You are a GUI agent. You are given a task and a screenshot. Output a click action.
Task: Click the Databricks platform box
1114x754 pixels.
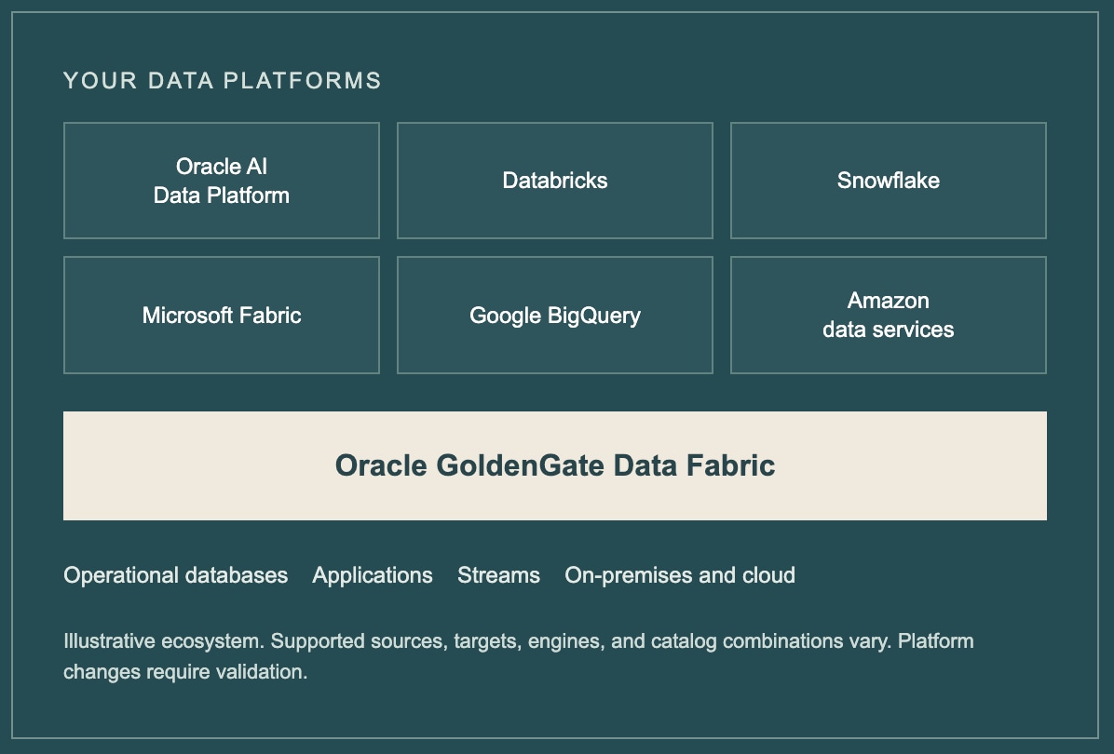click(x=555, y=181)
